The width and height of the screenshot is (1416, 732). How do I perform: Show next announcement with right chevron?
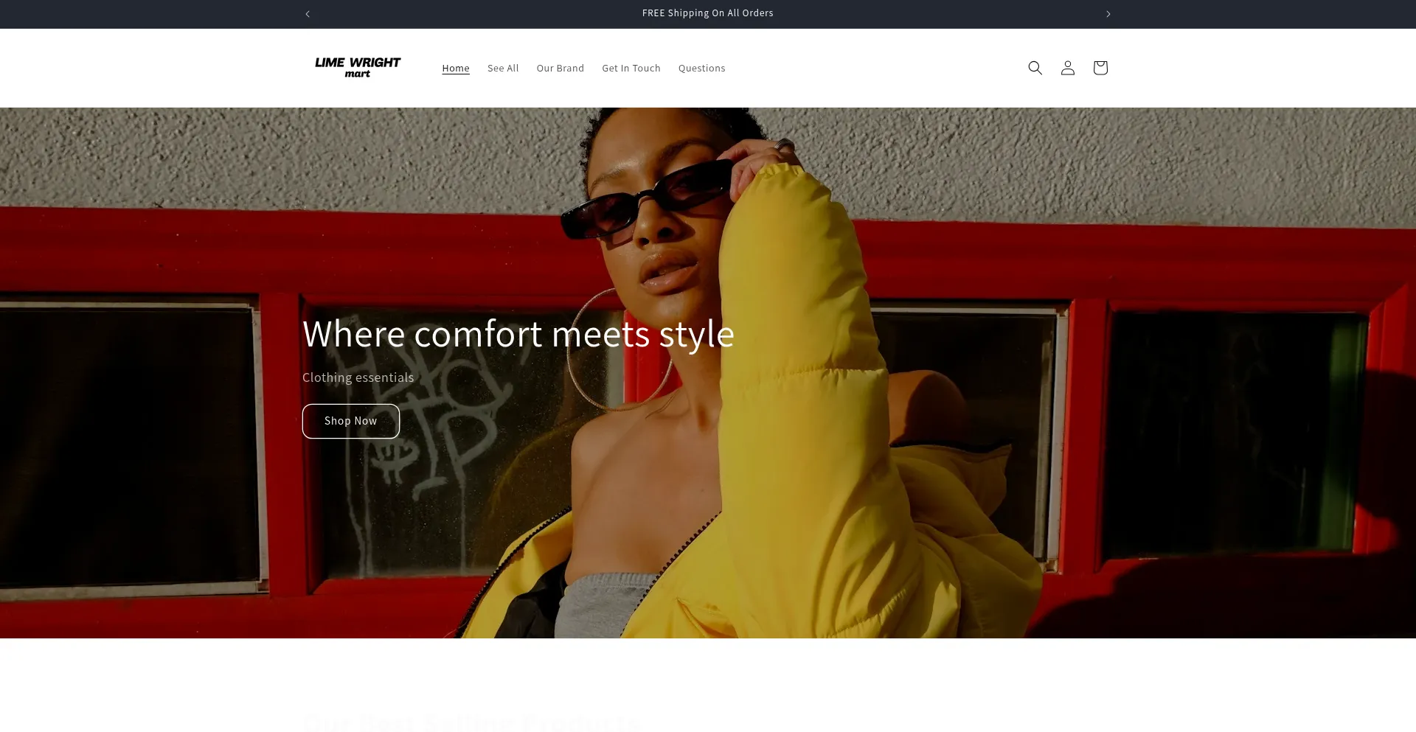tap(1108, 14)
